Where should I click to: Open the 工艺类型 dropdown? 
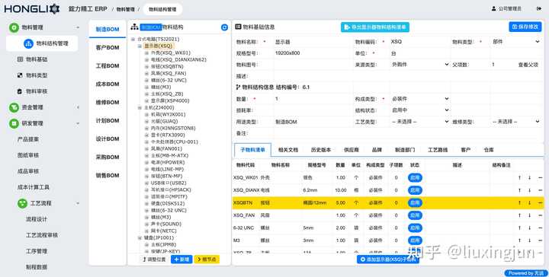[420, 122]
